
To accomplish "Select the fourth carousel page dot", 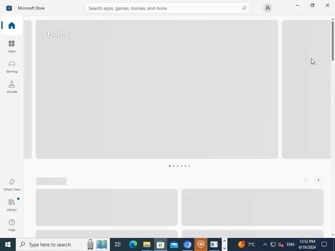I will tap(182, 166).
